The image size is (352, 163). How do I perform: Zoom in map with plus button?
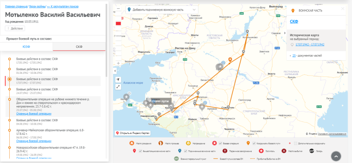(x=118, y=63)
